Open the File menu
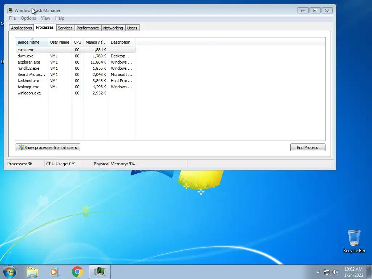Screen dimensions: 372x279 tap(12, 18)
